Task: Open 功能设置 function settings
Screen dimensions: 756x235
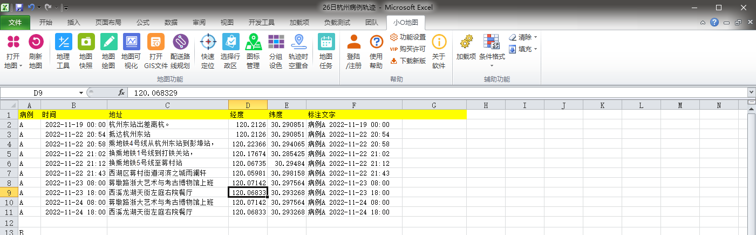Action: pyautogui.click(x=408, y=37)
